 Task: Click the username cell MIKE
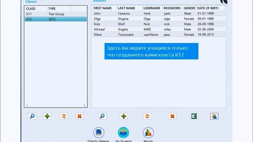[147, 29]
